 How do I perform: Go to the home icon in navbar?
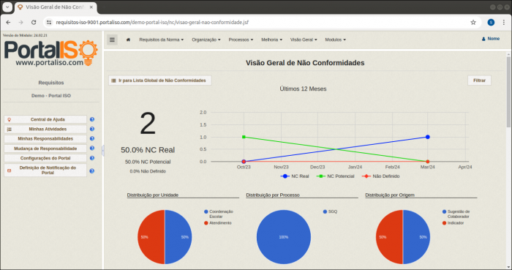click(128, 40)
